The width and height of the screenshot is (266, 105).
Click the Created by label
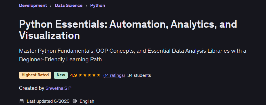coord(31,88)
